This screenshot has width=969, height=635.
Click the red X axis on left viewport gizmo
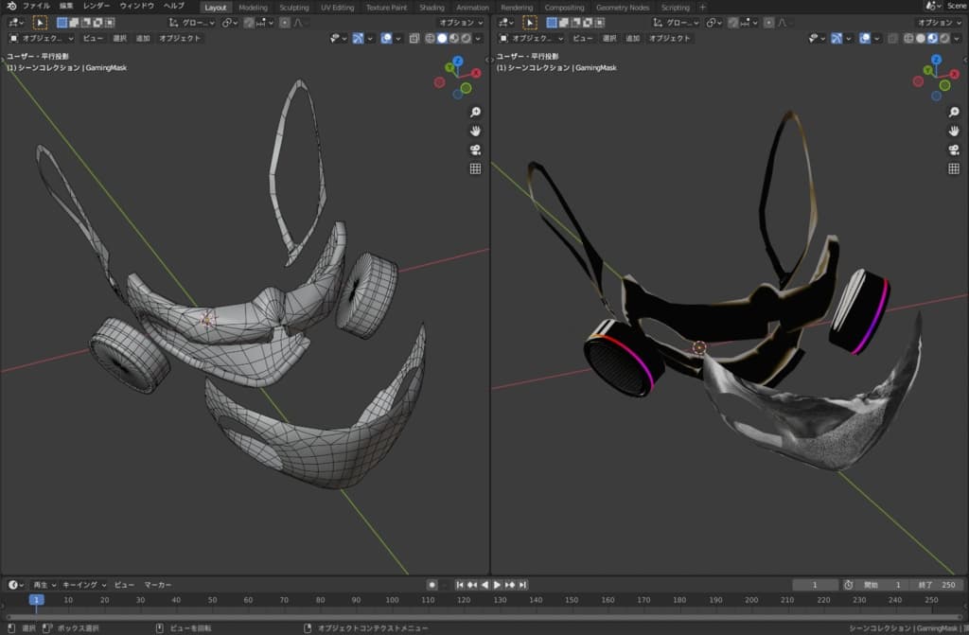point(476,73)
